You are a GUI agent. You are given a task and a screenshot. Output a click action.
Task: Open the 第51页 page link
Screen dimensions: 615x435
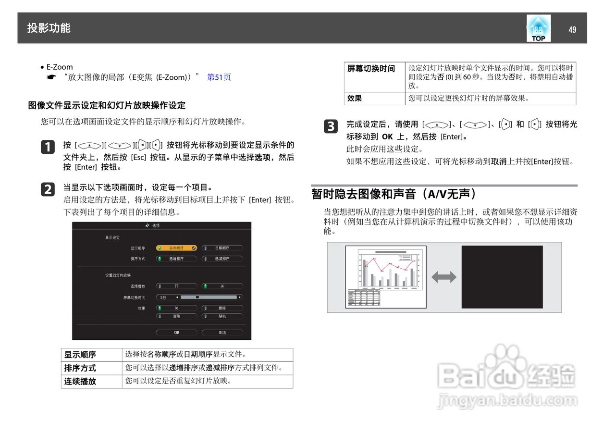coord(219,77)
